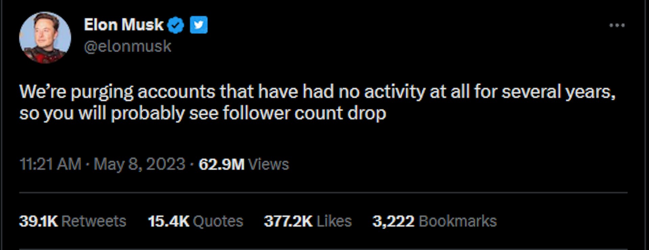
Task: Open the @elonmusk handle link
Action: click(127, 46)
